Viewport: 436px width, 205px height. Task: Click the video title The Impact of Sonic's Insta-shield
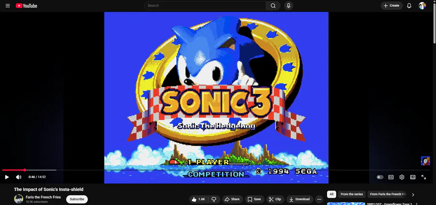[x=48, y=190]
